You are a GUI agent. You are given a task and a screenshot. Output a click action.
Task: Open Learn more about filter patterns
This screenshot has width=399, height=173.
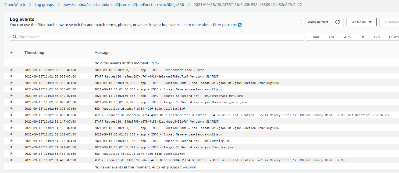(209, 25)
